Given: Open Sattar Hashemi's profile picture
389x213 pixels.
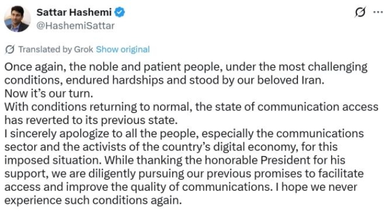Looking at the screenshot, I should click(17, 19).
